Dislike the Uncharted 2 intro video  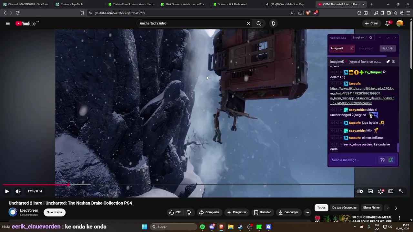click(x=189, y=212)
